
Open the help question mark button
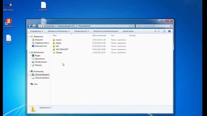pos(169,31)
